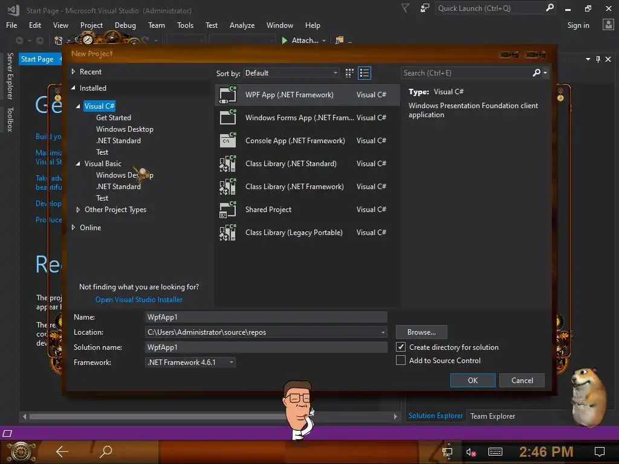Viewport: 619px width, 464px height.
Task: Click the green Attach play icon
Action: click(284, 40)
